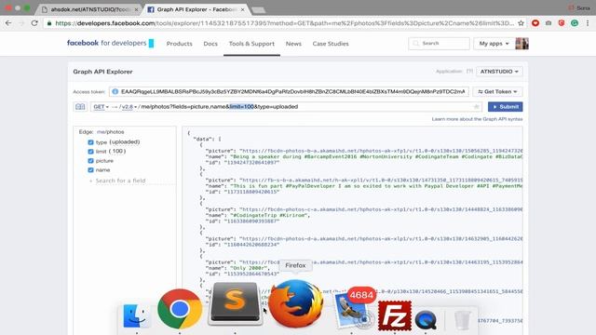Close the Graph API Explorer tab
Image resolution: width=596 pixels, height=335 pixels.
tap(242, 9)
